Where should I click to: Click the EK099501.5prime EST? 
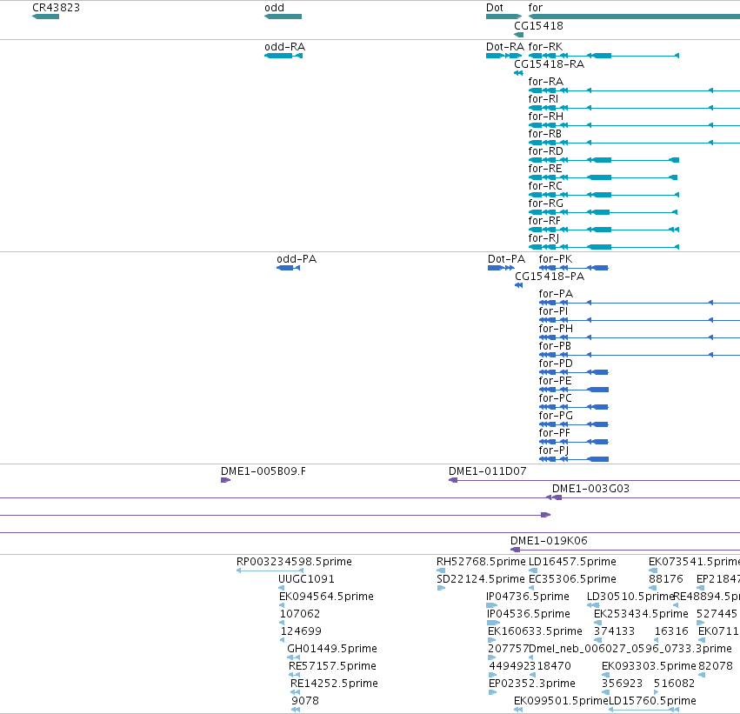pos(518,710)
